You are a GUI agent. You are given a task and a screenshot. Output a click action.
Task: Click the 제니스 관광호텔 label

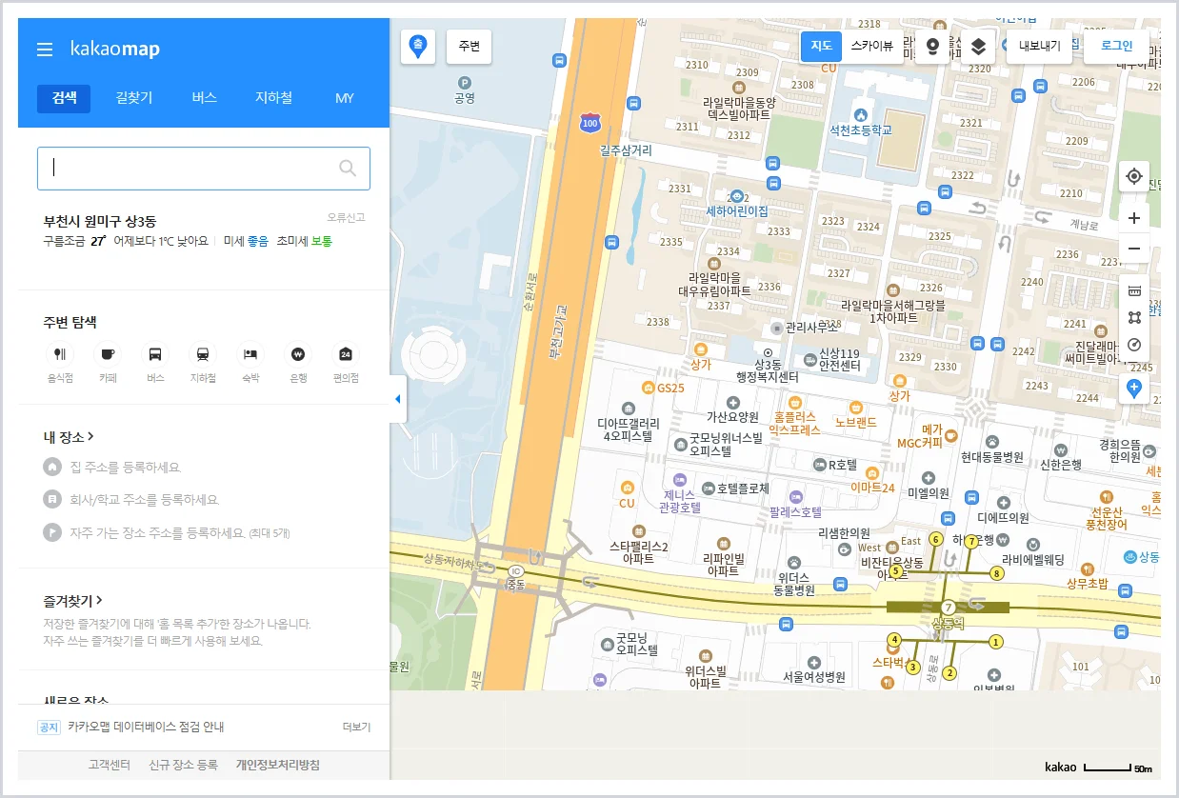point(679,501)
